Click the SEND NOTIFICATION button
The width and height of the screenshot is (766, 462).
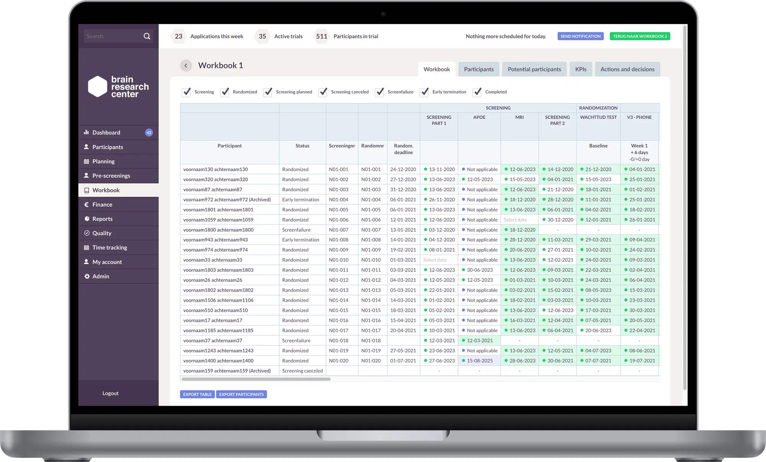(581, 36)
